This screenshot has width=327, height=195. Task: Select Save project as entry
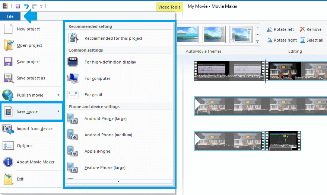(x=31, y=78)
